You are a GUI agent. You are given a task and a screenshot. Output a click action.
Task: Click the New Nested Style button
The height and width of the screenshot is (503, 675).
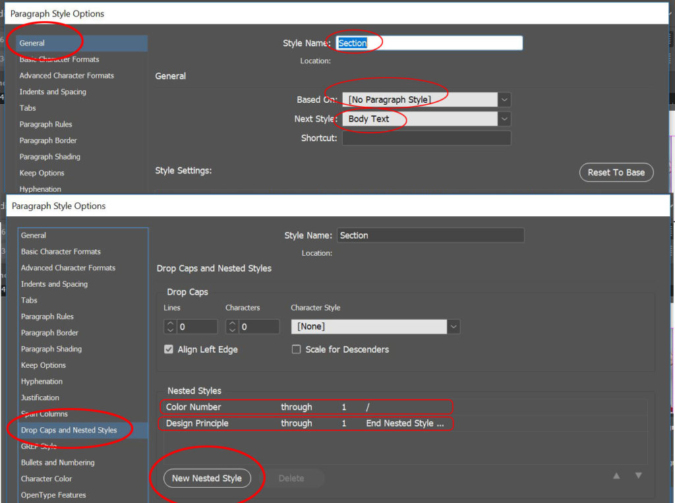207,478
